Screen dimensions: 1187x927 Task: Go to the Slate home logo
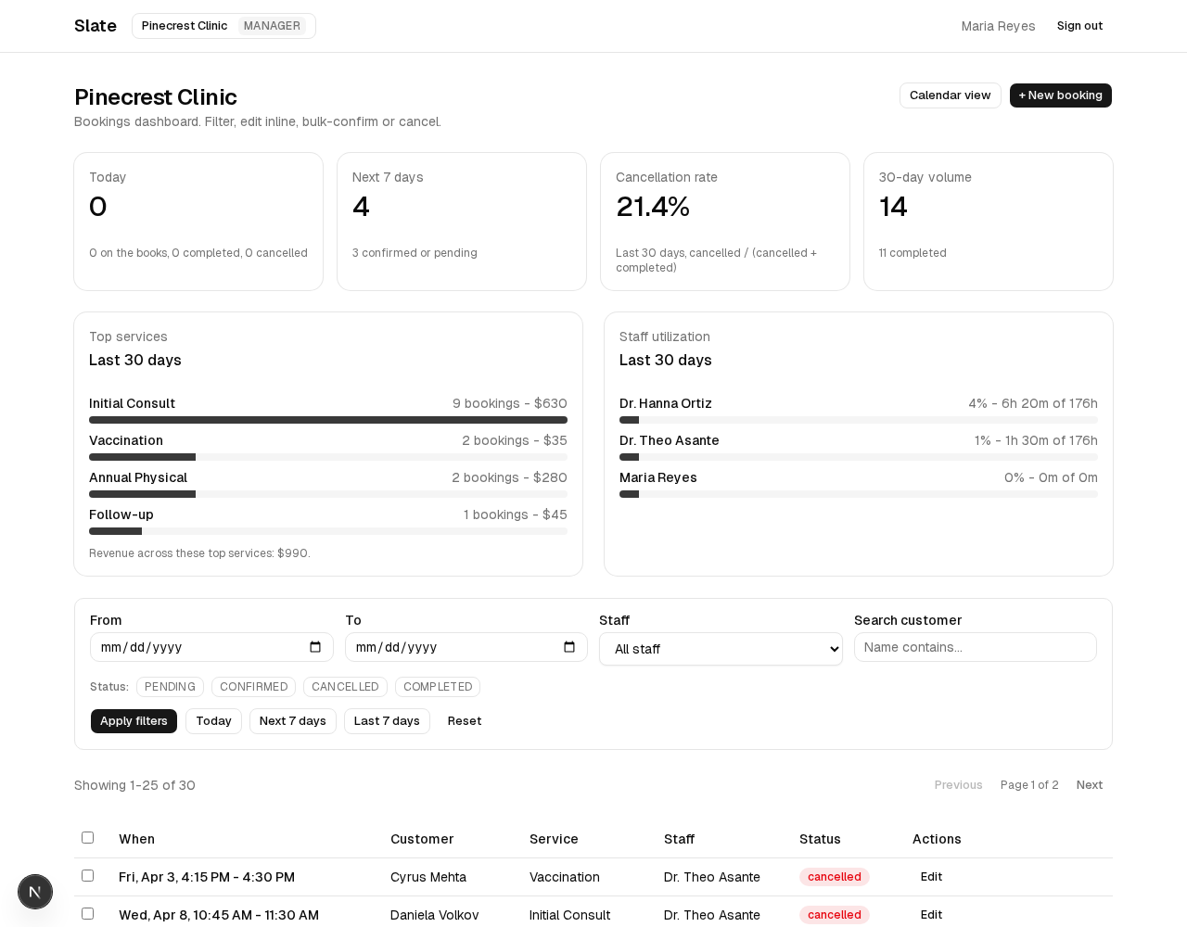click(96, 26)
